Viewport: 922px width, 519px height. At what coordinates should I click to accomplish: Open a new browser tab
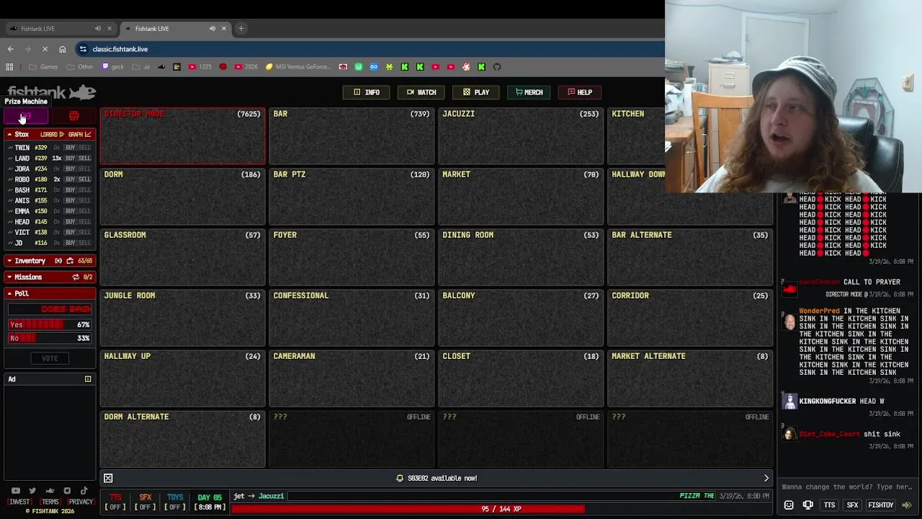[241, 29]
